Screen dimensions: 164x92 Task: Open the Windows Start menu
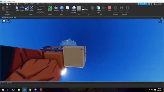(x=3, y=90)
